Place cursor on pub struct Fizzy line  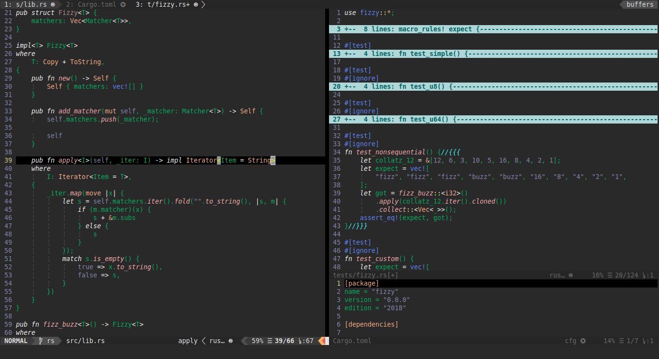(57, 13)
